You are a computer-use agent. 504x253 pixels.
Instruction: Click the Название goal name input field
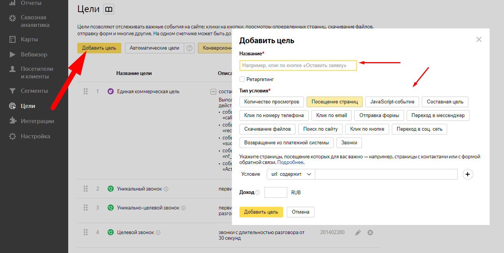(298, 66)
